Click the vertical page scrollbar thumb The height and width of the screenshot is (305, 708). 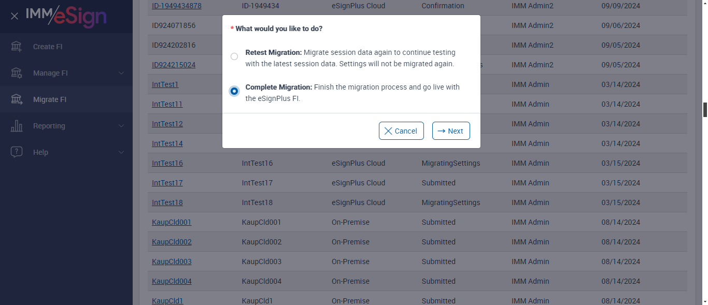[705, 110]
